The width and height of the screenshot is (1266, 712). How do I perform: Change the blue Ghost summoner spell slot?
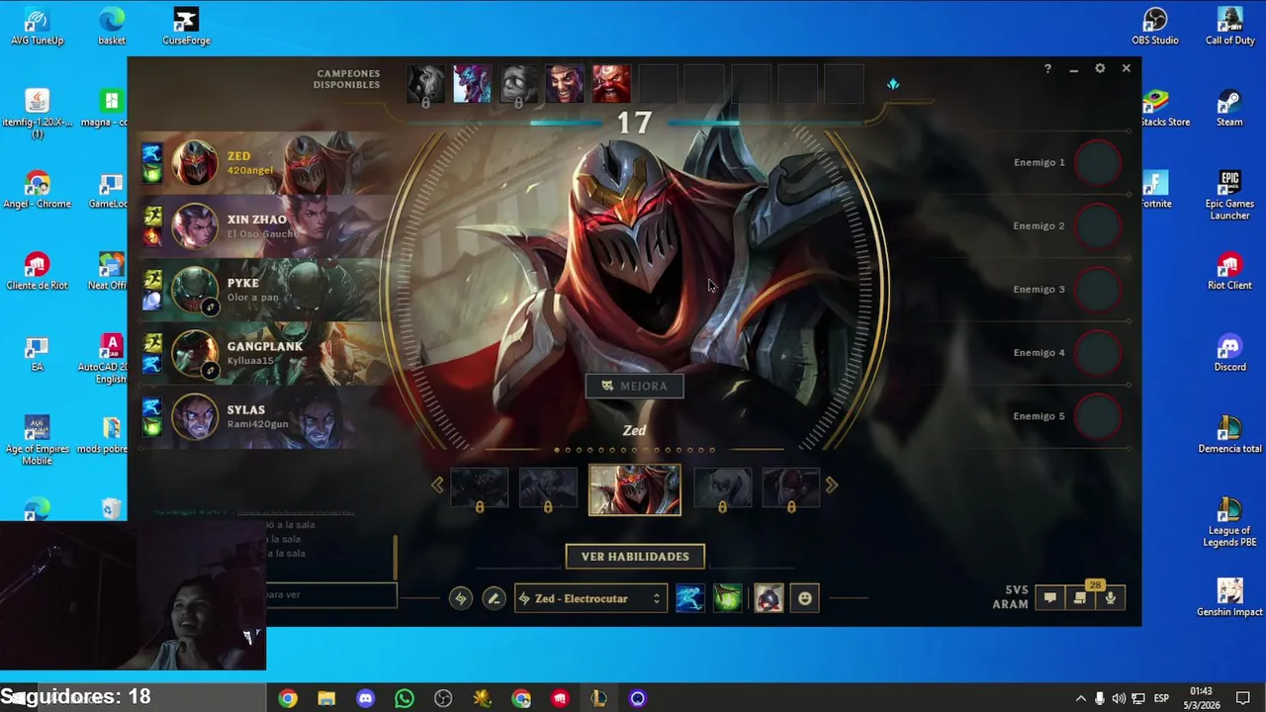point(689,598)
